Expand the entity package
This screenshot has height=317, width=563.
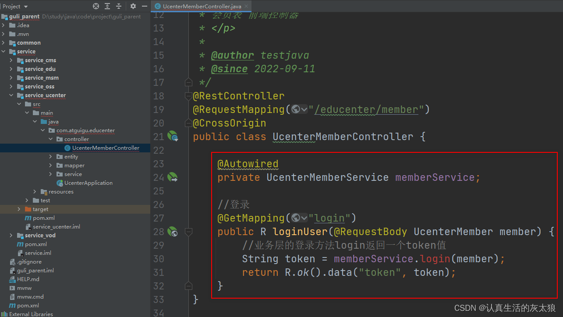[51, 157]
